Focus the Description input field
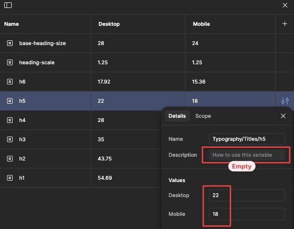The width and height of the screenshot is (294, 229). [x=247, y=155]
